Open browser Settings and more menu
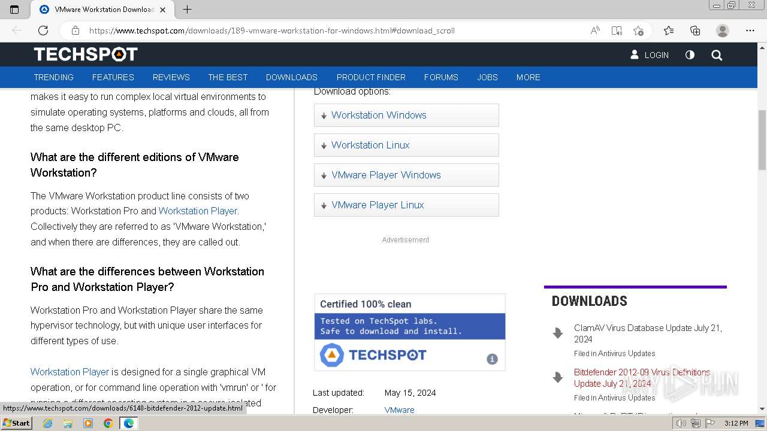 [x=750, y=31]
